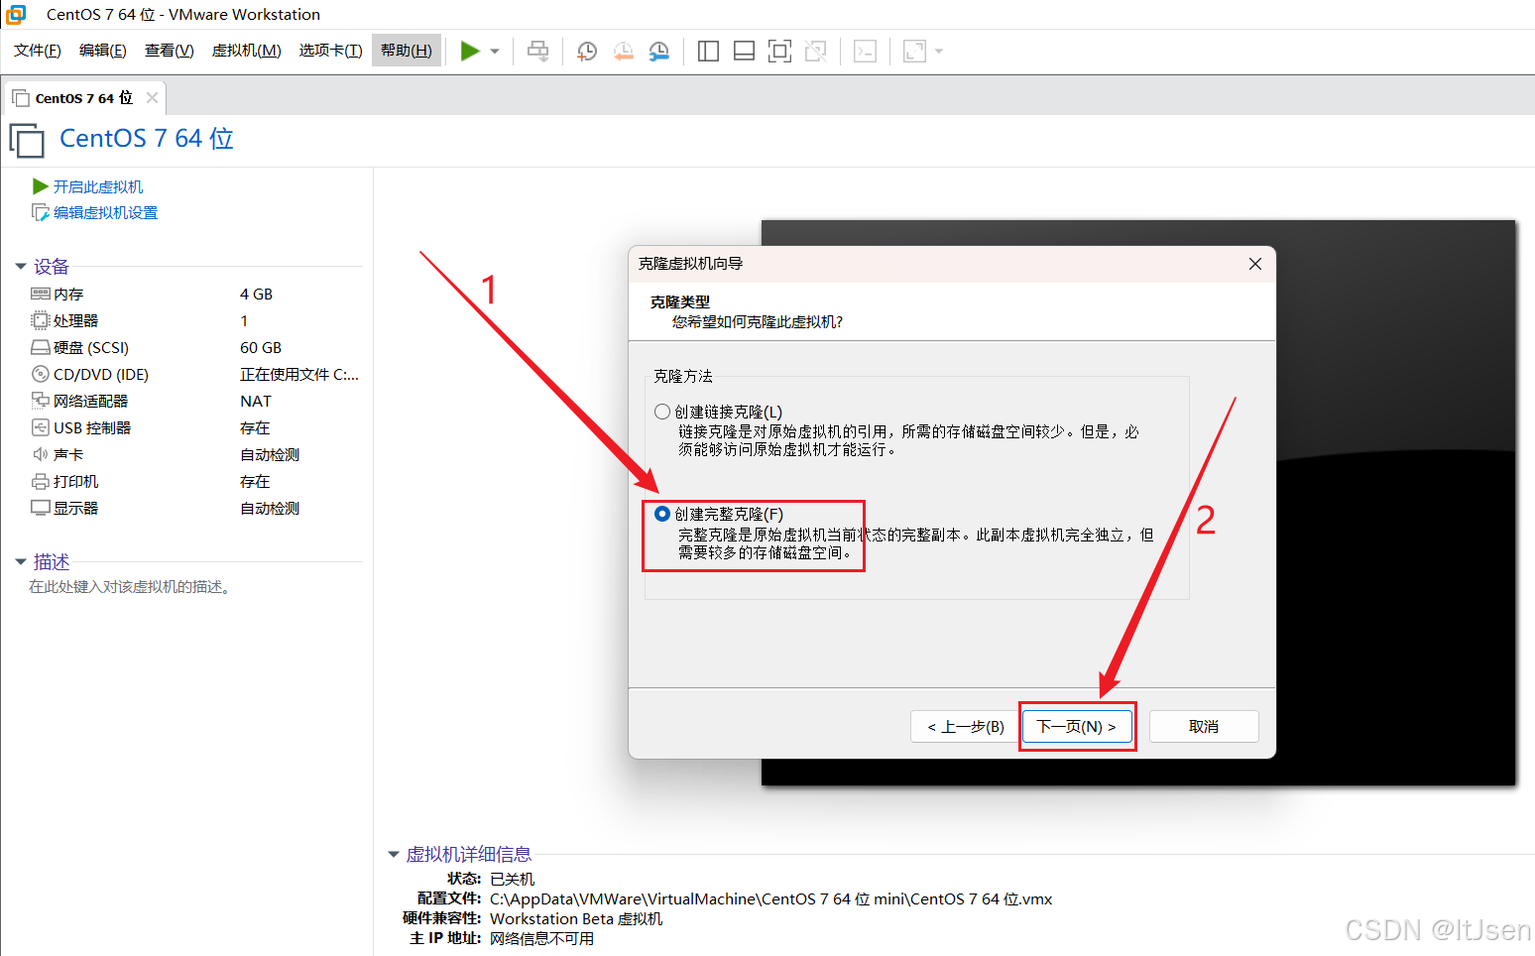Click the 取消 cancel button
The height and width of the screenshot is (956, 1535).
1204,726
